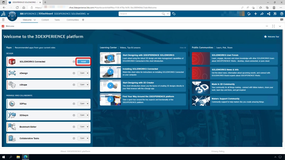The height and width of the screenshot is (160, 285).
Task: Open notifications flag icon in top bar
Action: [x=249, y=14]
